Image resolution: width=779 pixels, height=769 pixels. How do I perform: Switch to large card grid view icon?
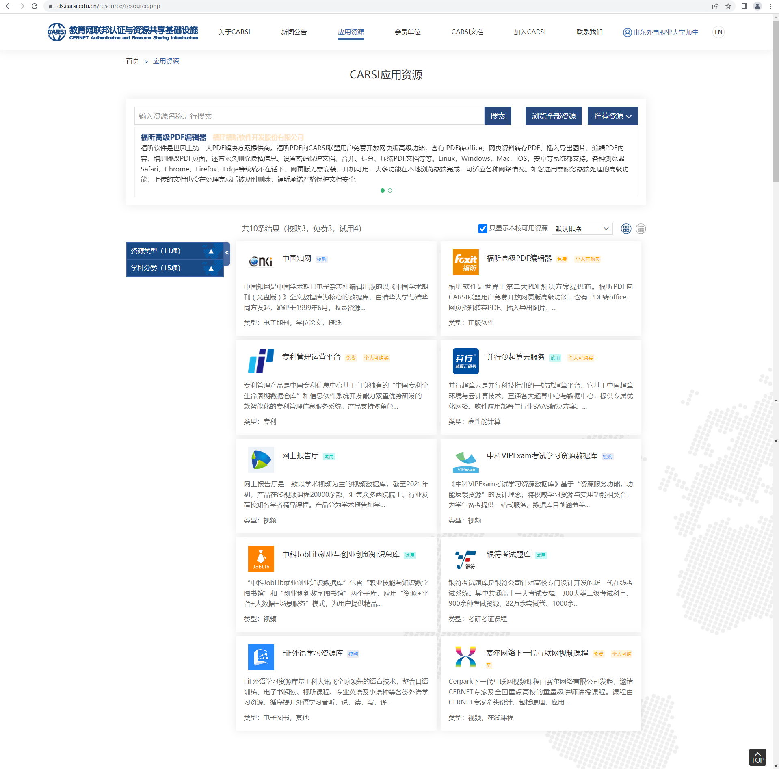(626, 229)
